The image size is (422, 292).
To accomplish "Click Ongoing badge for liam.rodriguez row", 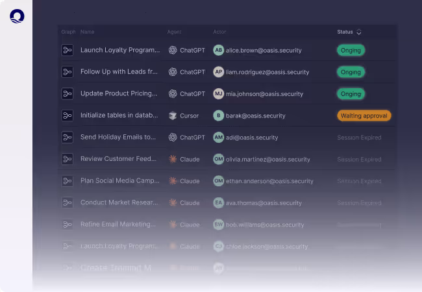I will 351,72.
